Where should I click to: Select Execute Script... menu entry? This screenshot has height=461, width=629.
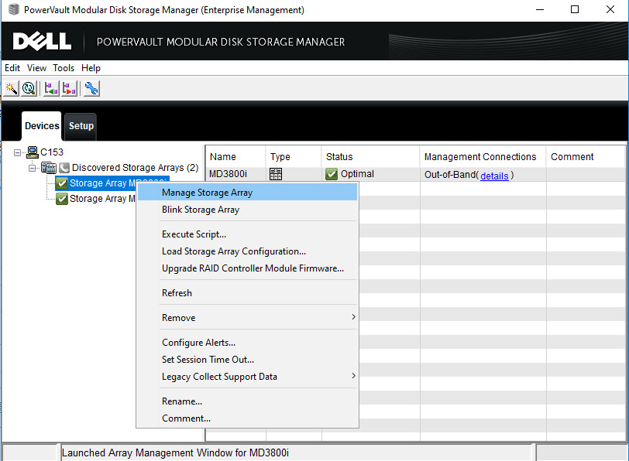247,234
